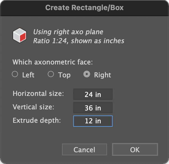This screenshot has width=169, height=164.
Task: Click the "Which axonometric face:" heading
Action: pos(52,62)
